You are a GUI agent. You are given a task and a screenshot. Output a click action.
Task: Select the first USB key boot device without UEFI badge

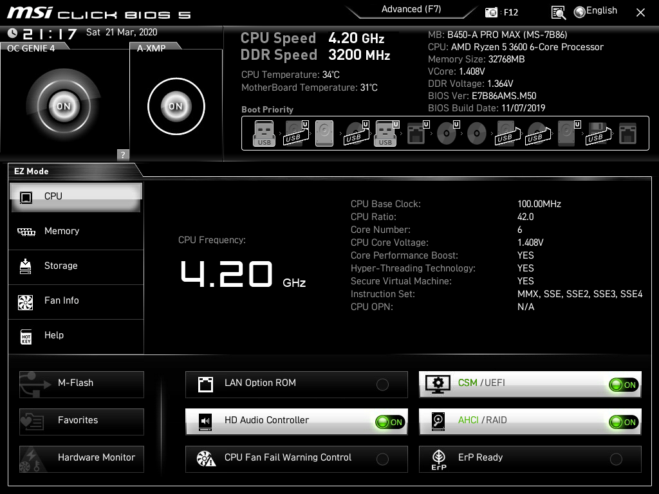tap(264, 134)
